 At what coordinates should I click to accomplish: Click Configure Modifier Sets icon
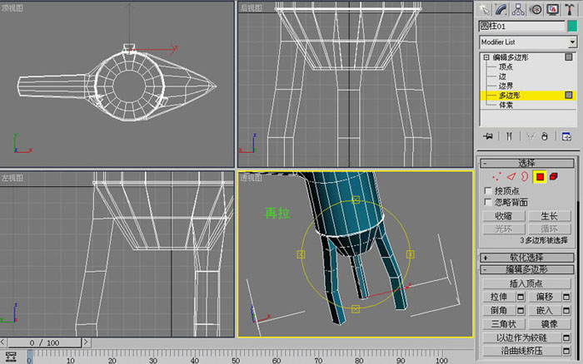click(566, 136)
